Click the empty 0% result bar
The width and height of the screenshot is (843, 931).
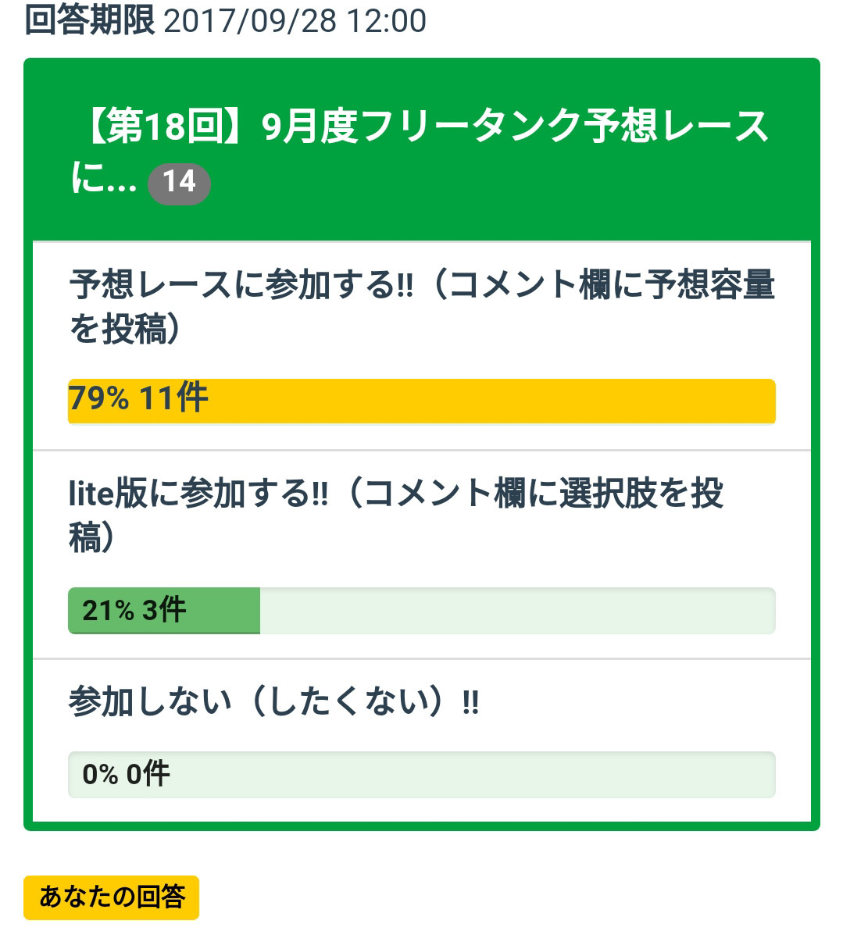(469, 775)
